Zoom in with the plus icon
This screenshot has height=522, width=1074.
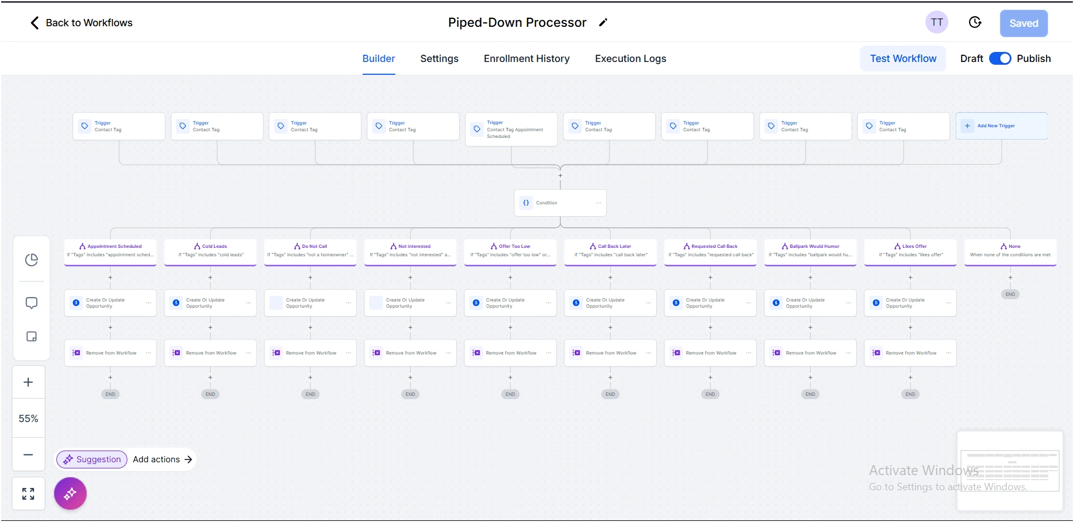tap(28, 382)
